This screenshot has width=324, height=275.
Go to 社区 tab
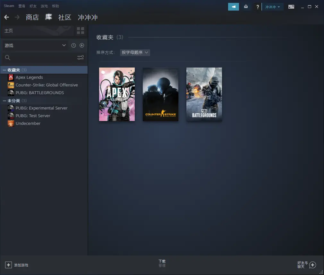coord(65,17)
